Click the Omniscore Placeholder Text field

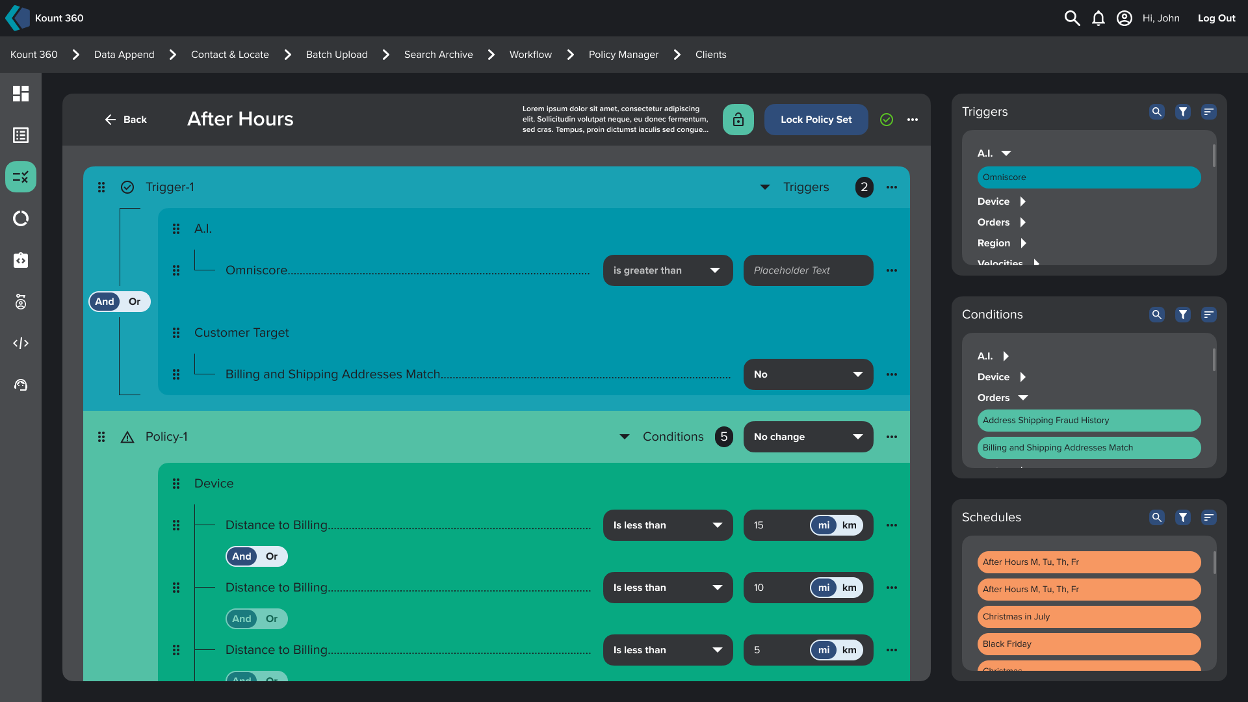(x=809, y=270)
